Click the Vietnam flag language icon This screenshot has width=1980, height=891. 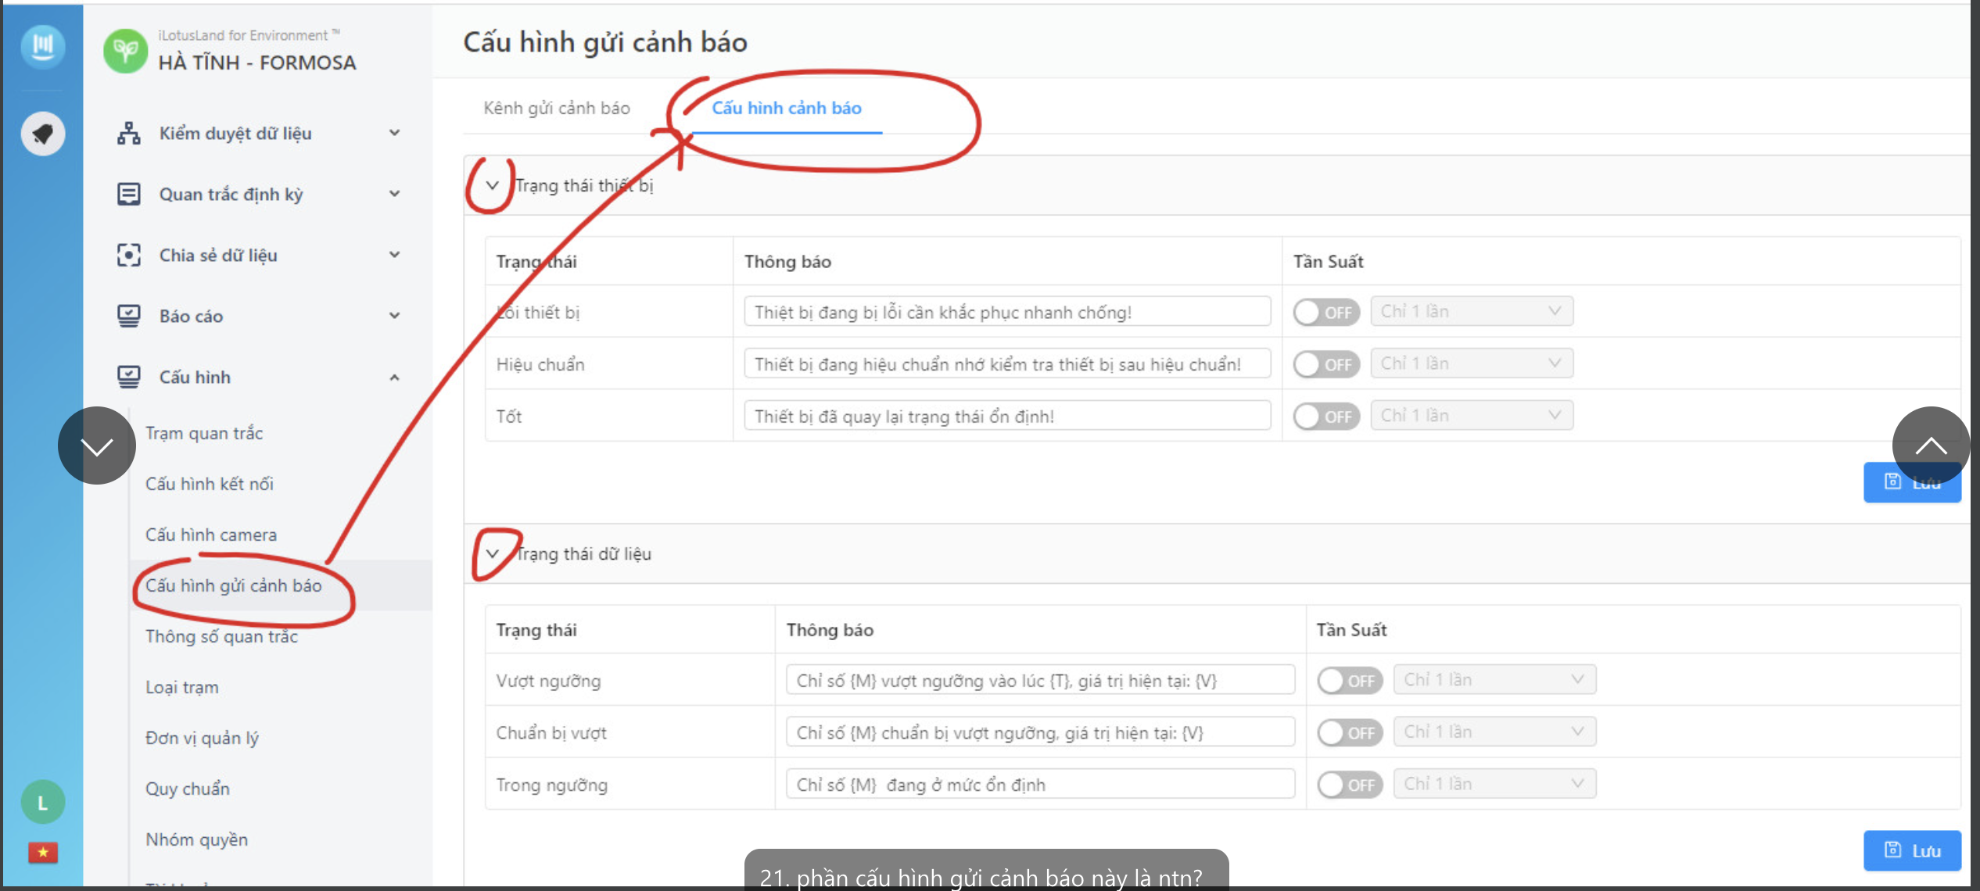coord(43,852)
